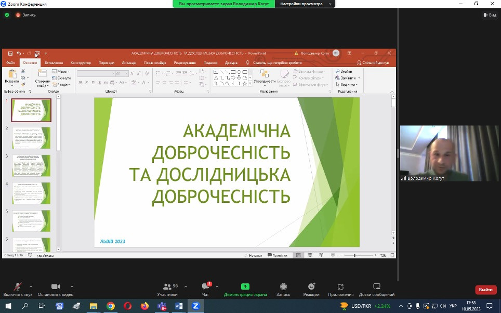Click the PowerPoint zoom slider

(354, 255)
